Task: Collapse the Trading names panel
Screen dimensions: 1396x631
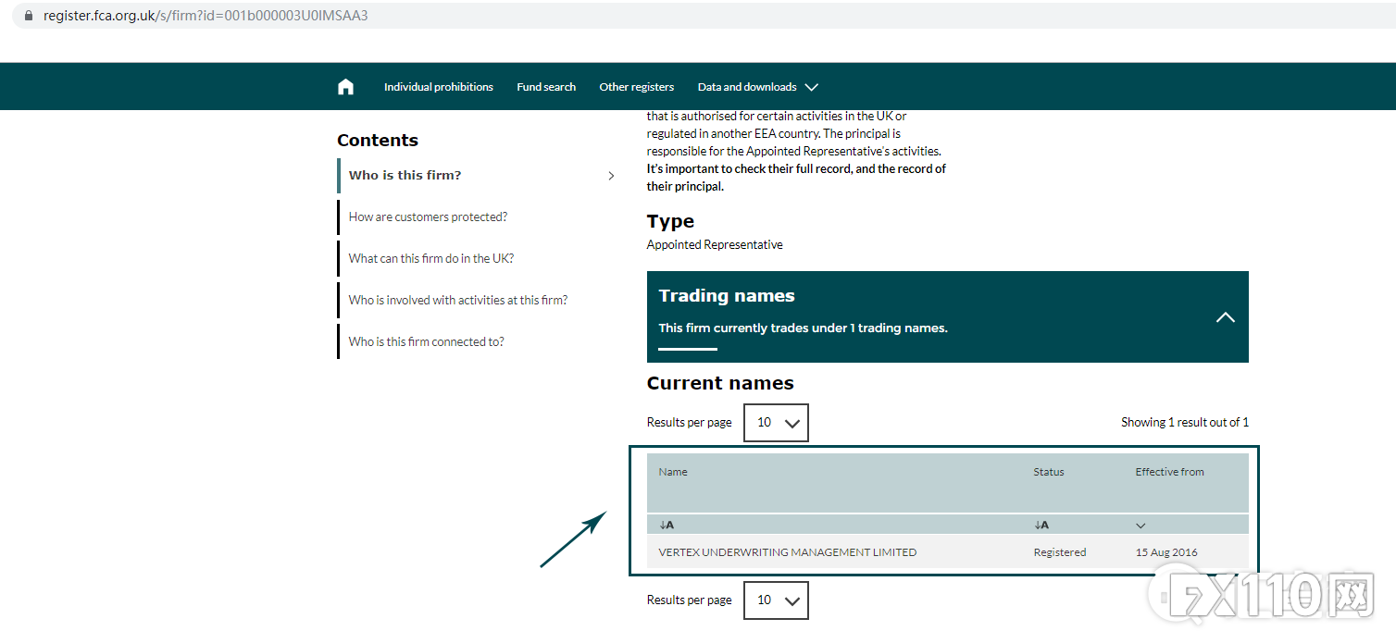Action: click(1225, 317)
